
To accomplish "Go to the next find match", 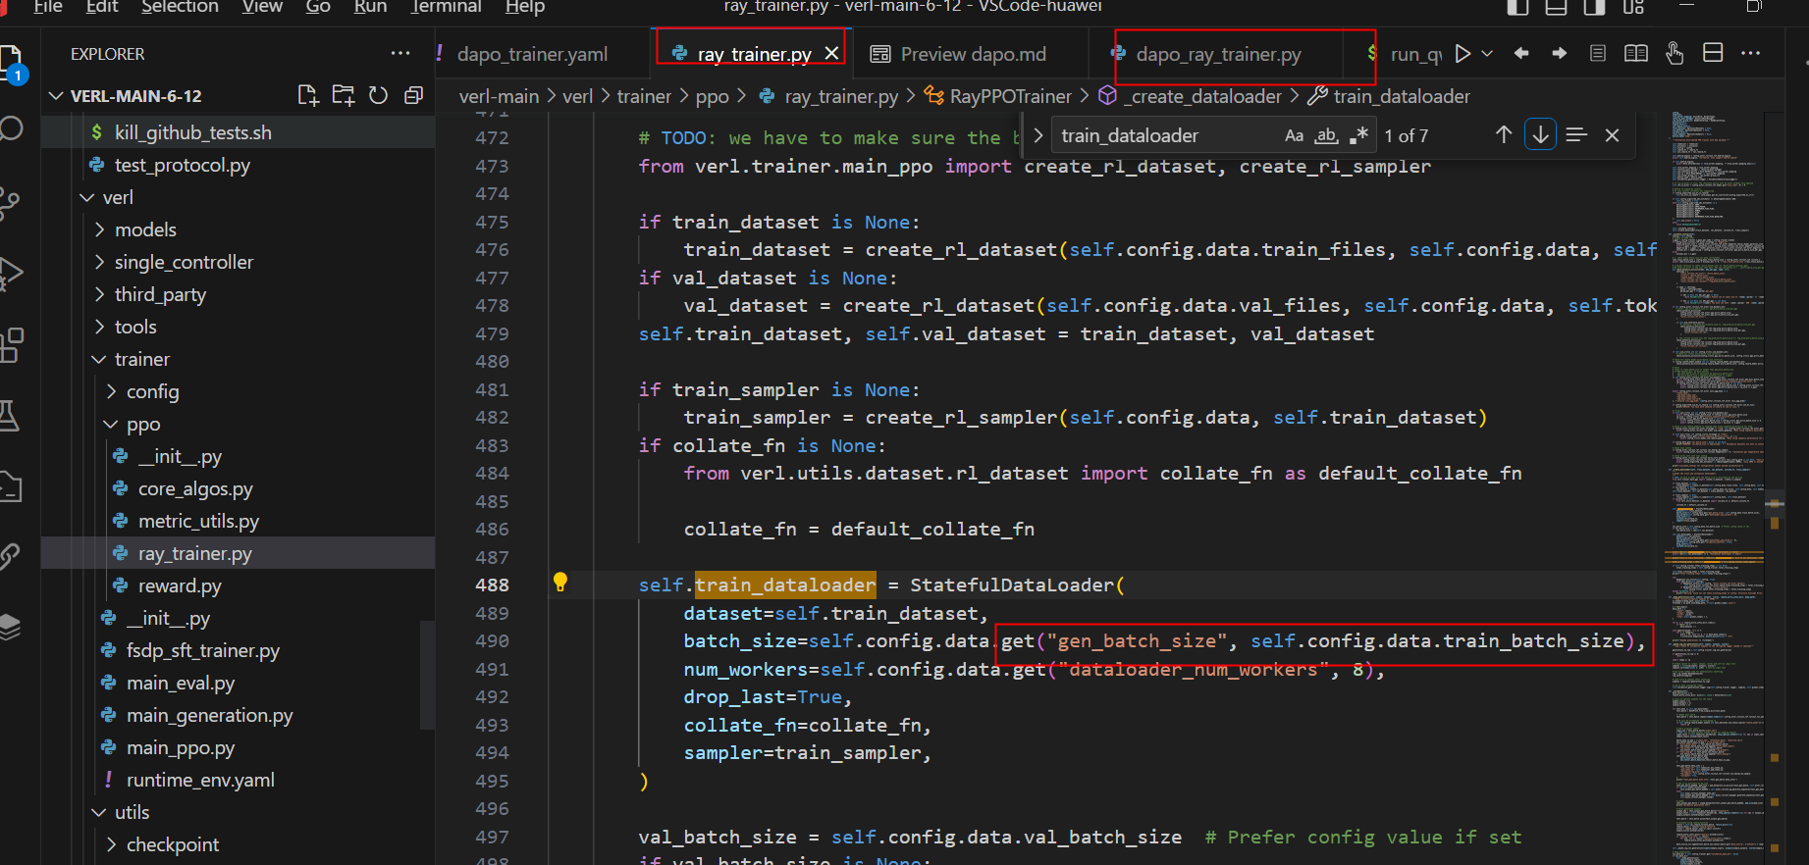I will (x=1541, y=135).
